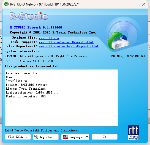Expand the Language dropdown arrow
The width and height of the screenshot is (150, 145).
click(x=87, y=137)
